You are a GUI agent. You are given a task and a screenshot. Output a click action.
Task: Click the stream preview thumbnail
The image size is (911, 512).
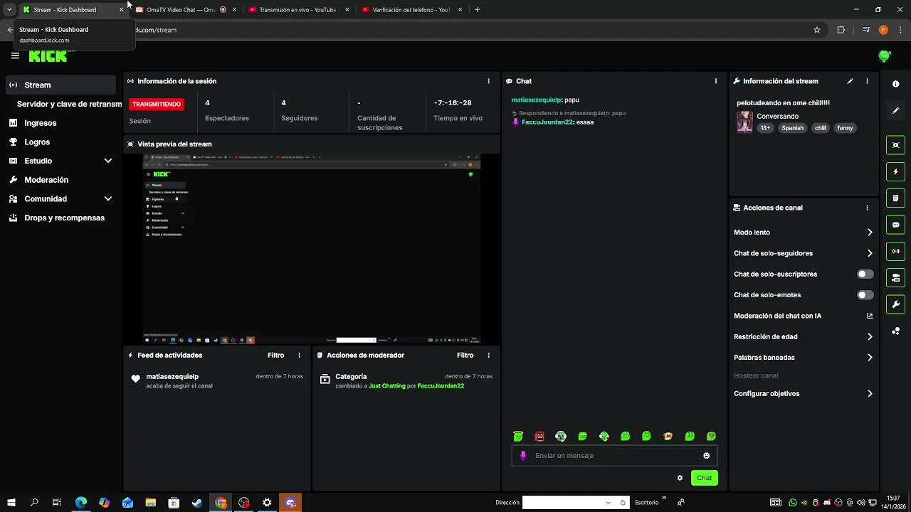pyautogui.click(x=312, y=249)
